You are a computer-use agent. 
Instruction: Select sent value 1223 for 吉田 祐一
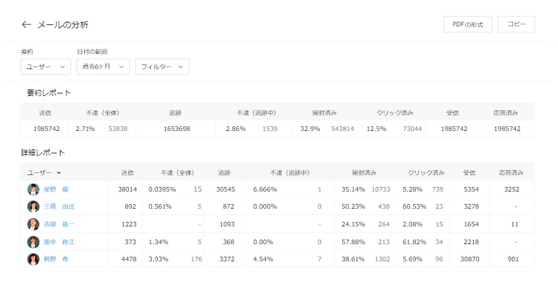click(129, 224)
